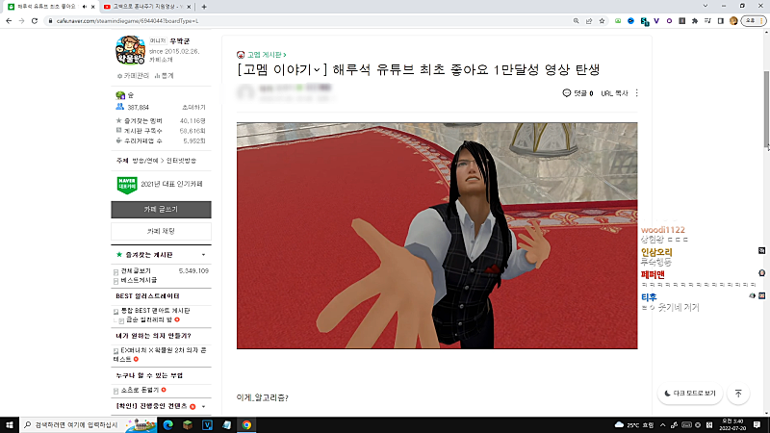This screenshot has height=433, width=770.
Task: Open the 2차 의자 콘테스트 board
Action: pyautogui.click(x=160, y=354)
